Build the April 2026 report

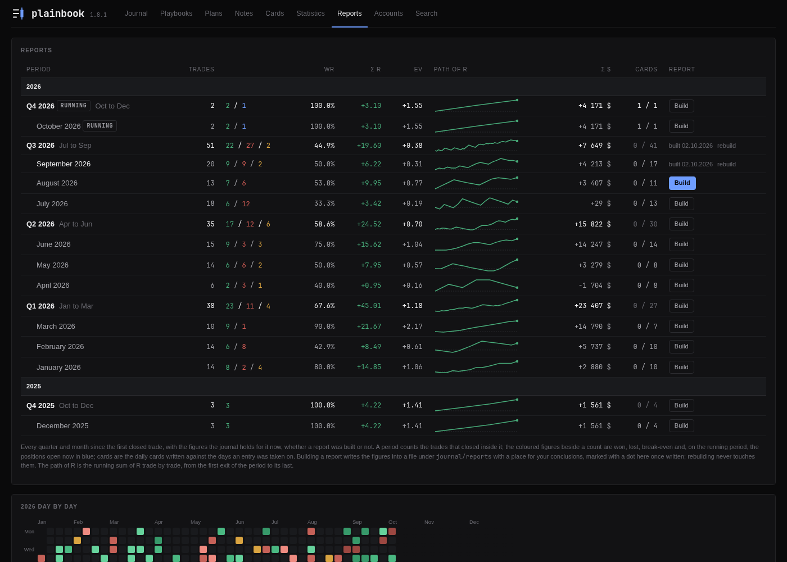coord(681,285)
